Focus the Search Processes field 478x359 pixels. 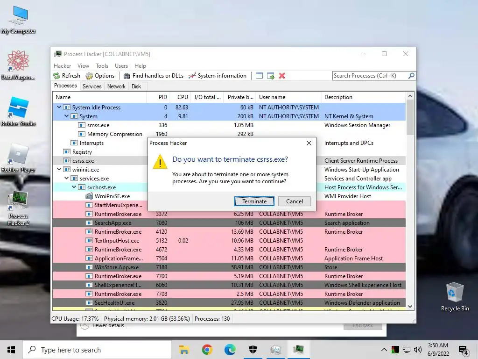[x=370, y=75]
